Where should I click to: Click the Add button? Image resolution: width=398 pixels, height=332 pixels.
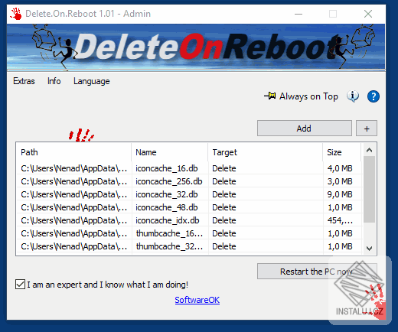[x=305, y=129]
